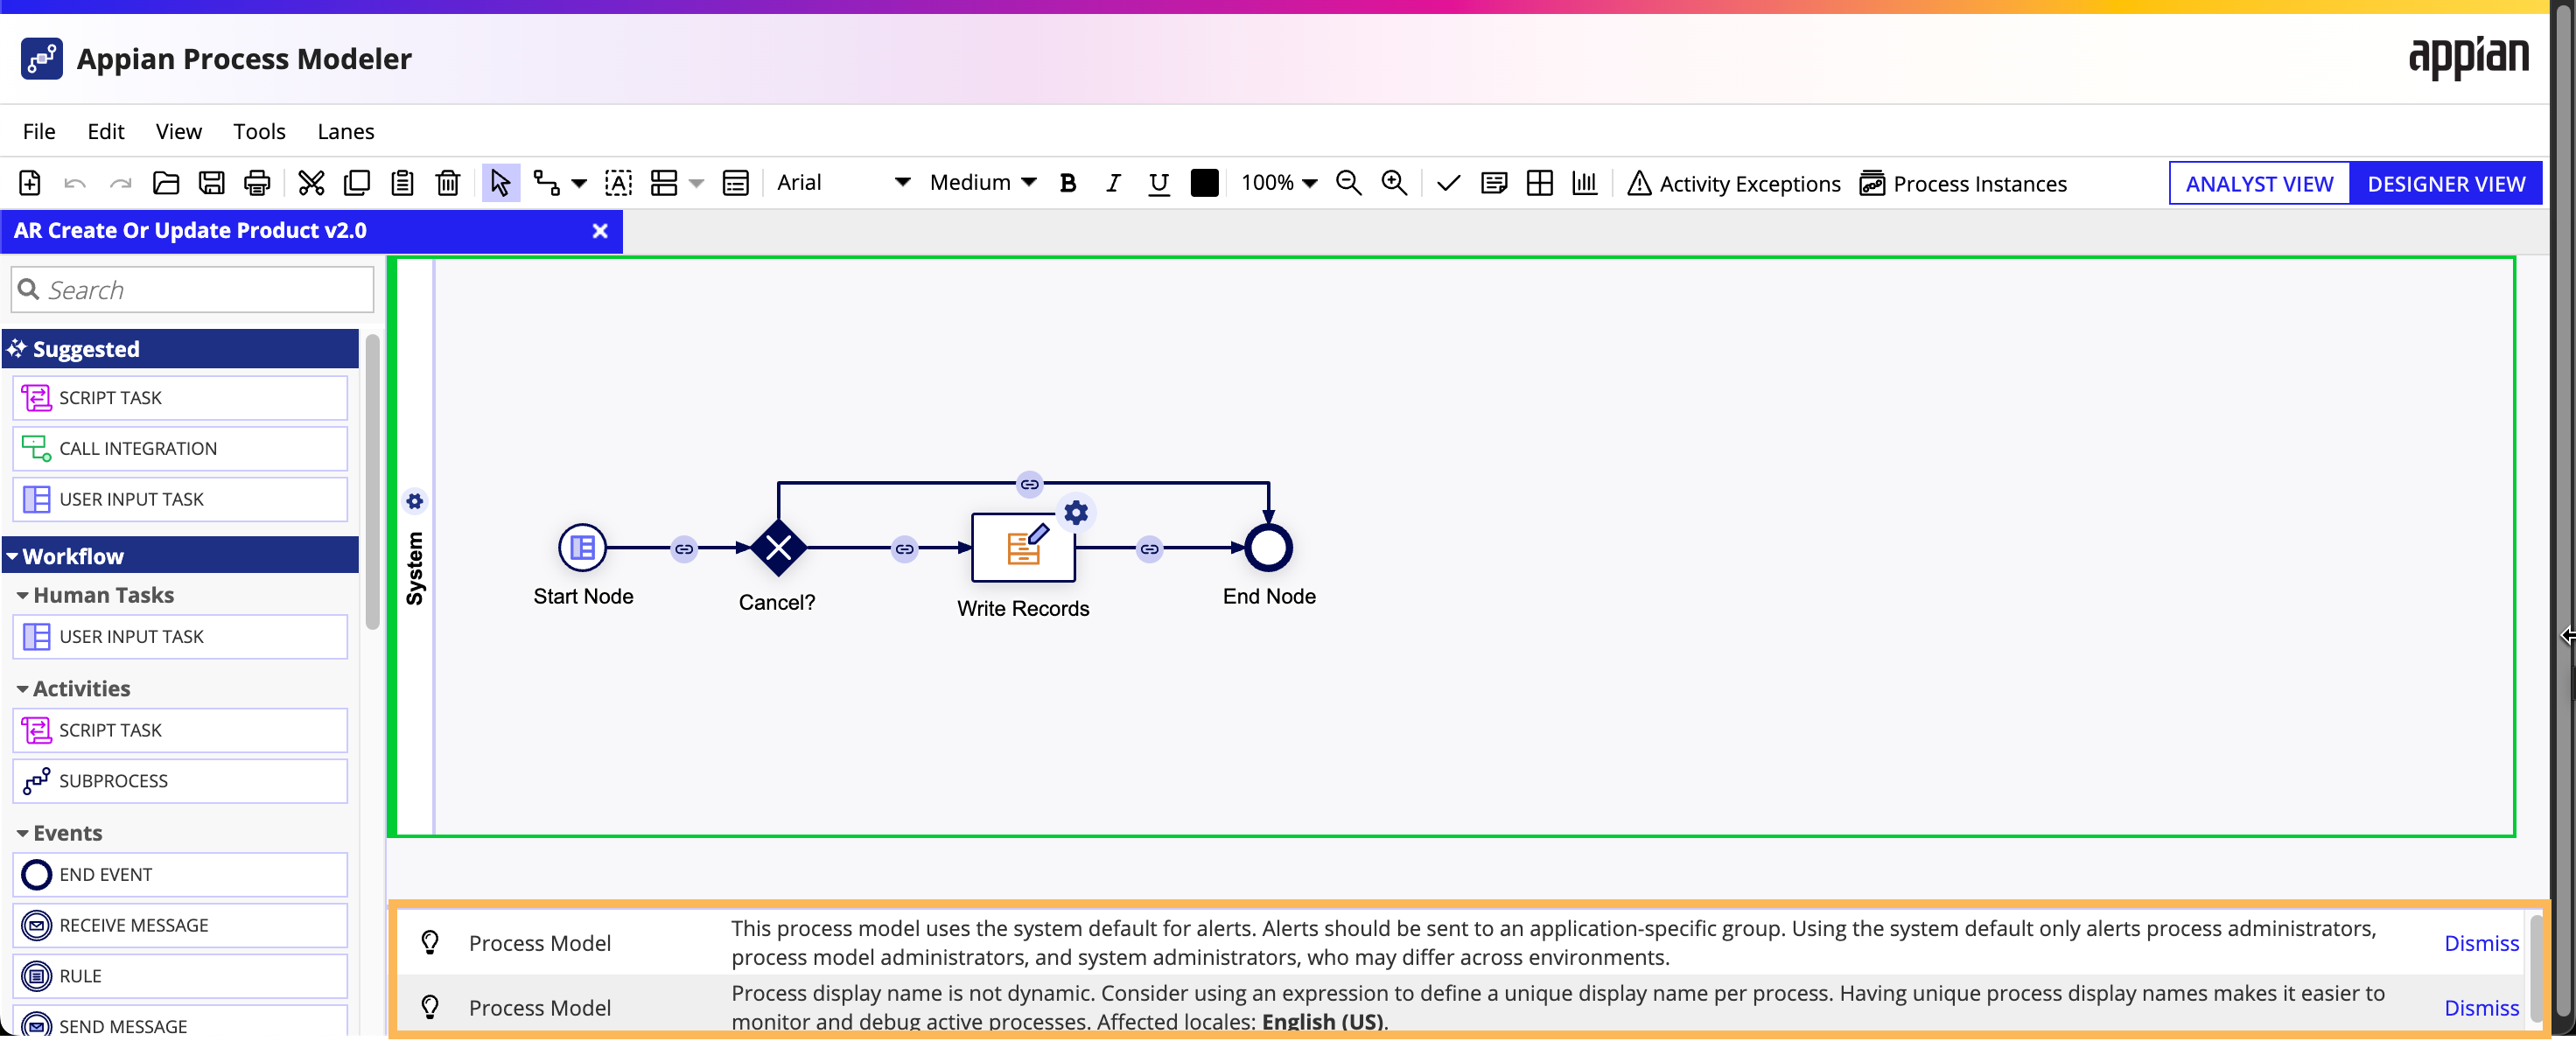Click the New process model icon

coord(30,183)
